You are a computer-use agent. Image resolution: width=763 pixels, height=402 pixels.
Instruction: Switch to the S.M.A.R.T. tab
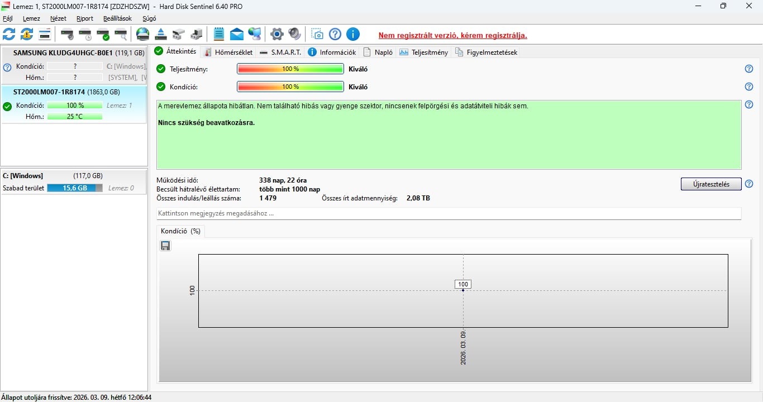click(280, 52)
